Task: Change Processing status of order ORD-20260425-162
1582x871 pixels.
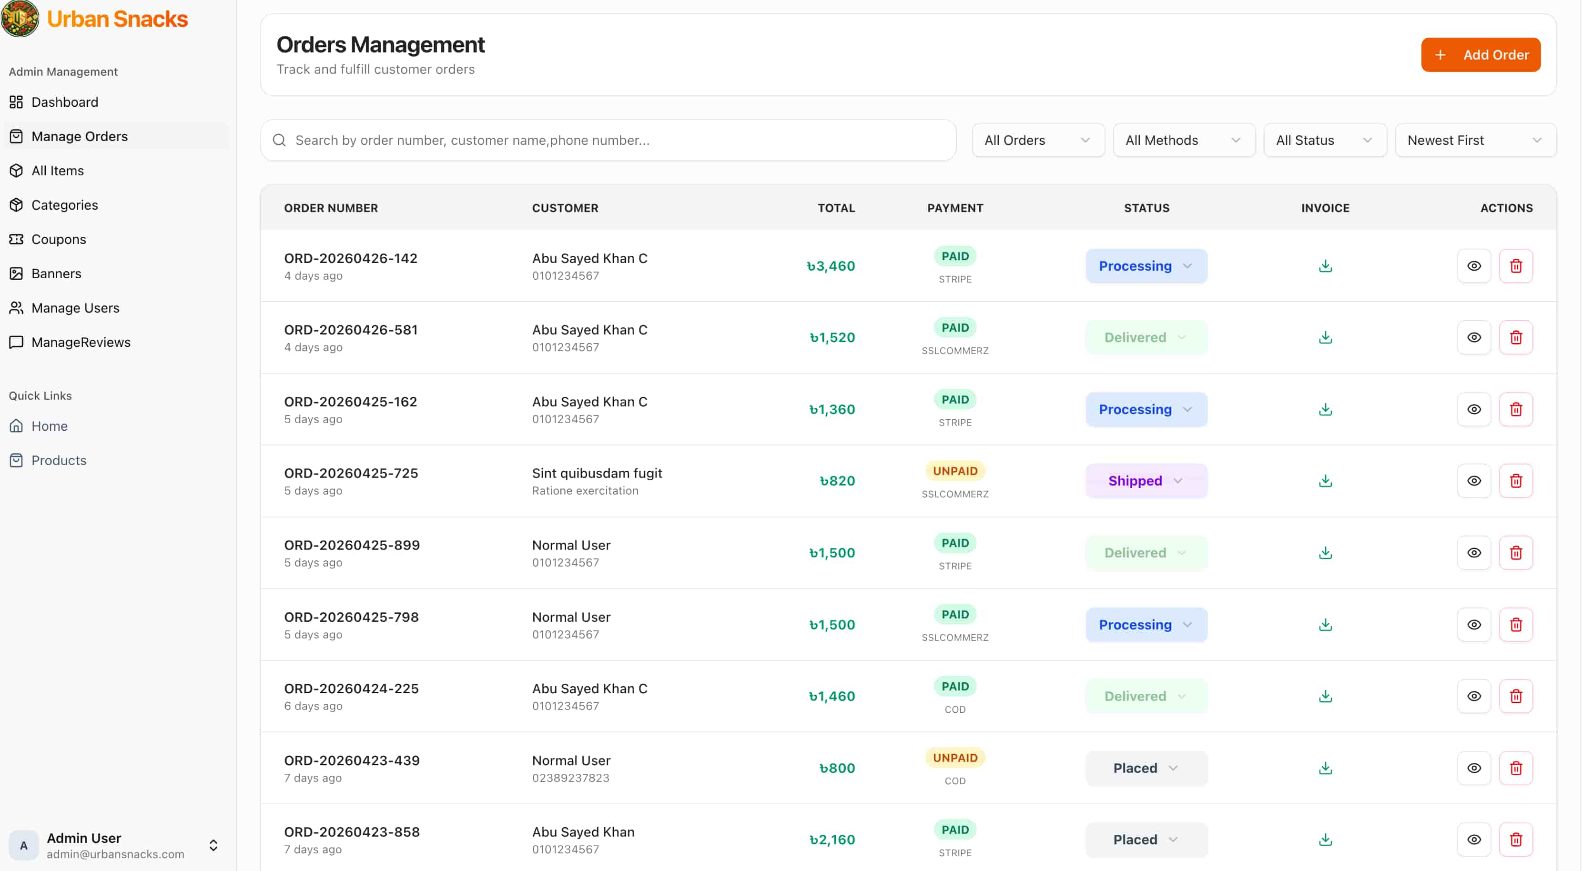Action: pyautogui.click(x=1146, y=409)
